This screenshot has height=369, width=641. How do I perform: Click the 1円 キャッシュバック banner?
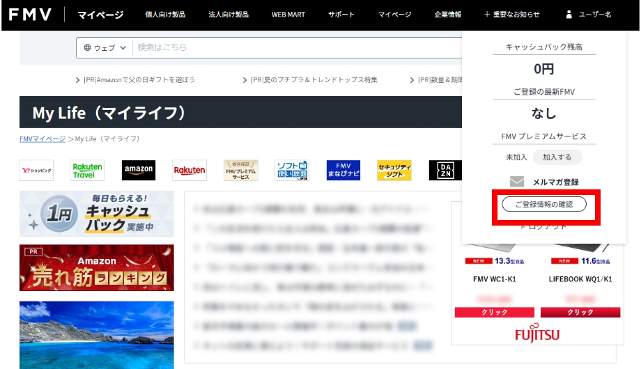pos(97,214)
